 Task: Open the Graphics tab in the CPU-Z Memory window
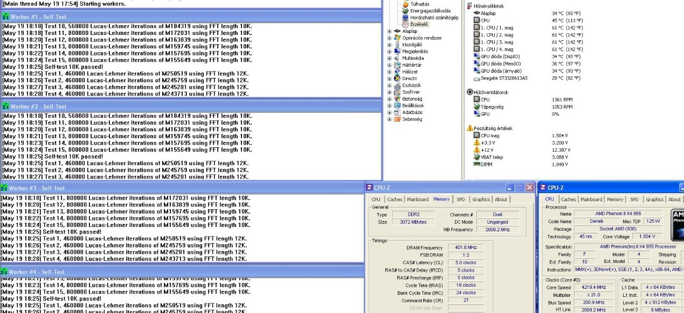[481, 200]
